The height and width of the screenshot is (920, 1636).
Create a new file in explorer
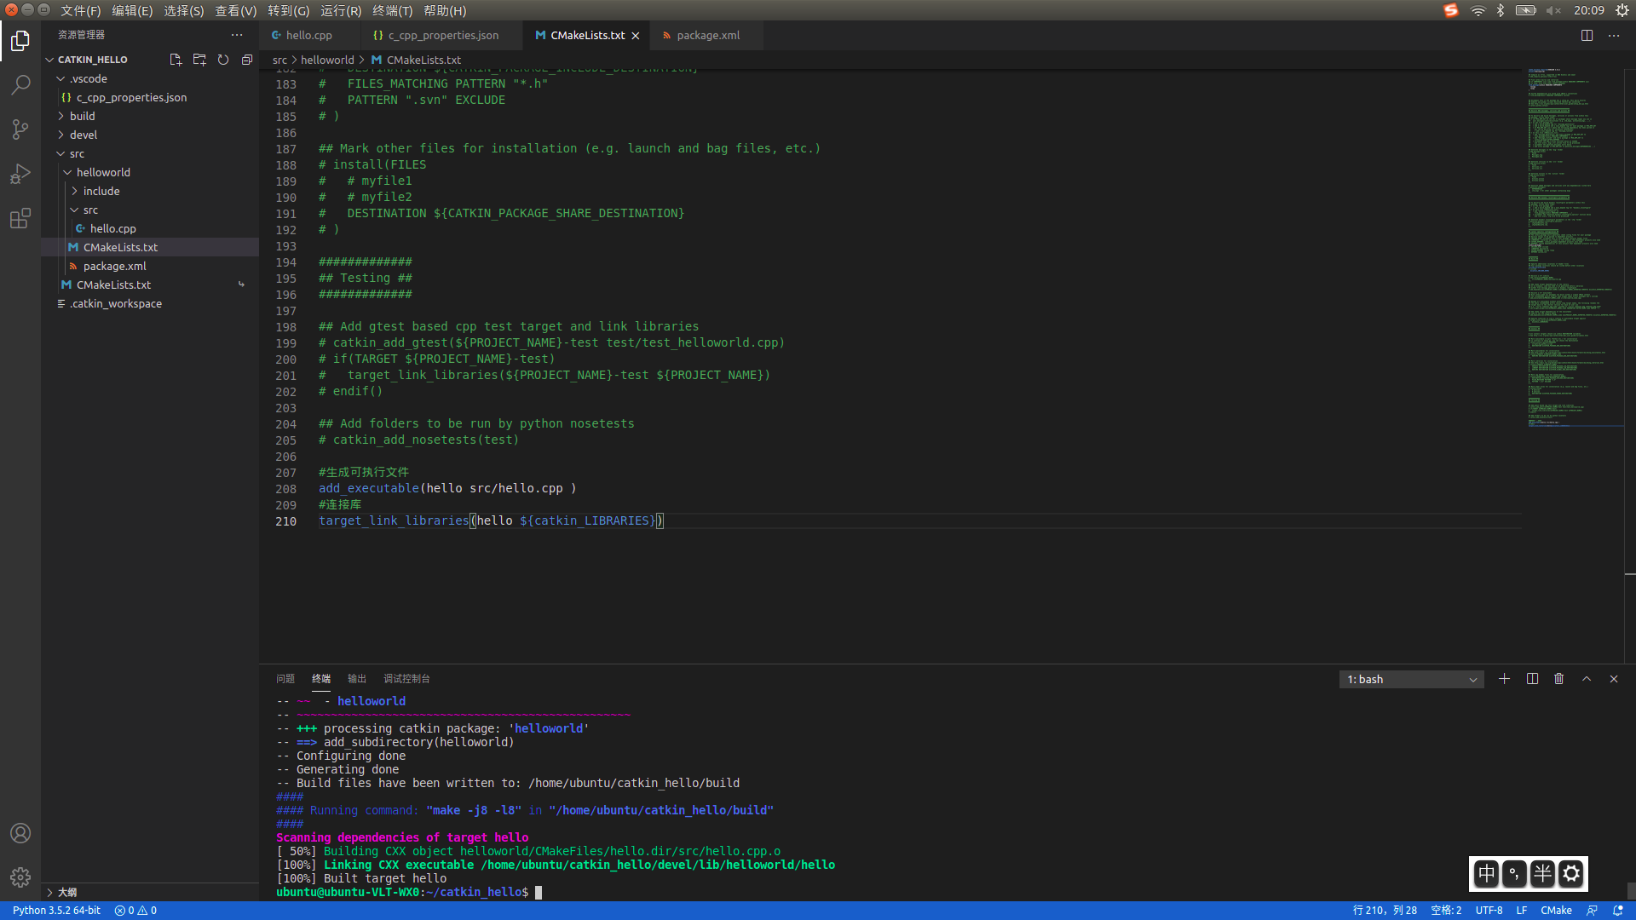click(176, 60)
